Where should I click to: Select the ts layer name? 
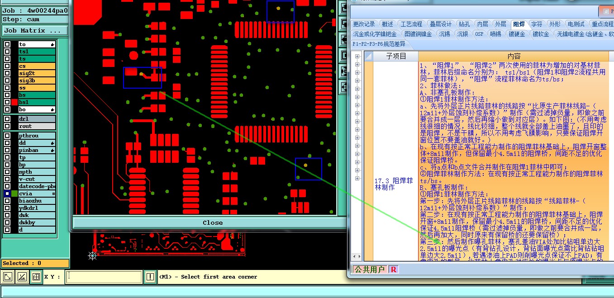[x=37, y=59]
